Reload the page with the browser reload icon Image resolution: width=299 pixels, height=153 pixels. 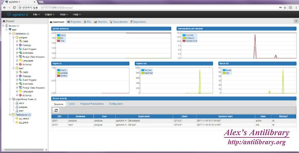tap(14, 7)
